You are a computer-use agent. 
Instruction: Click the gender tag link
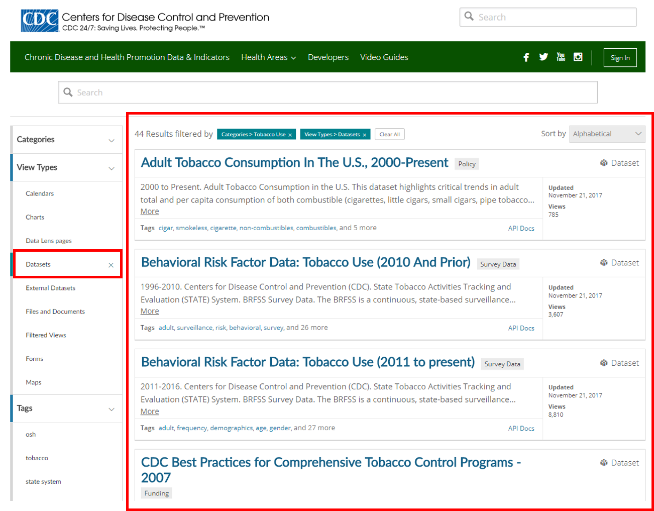pos(280,428)
